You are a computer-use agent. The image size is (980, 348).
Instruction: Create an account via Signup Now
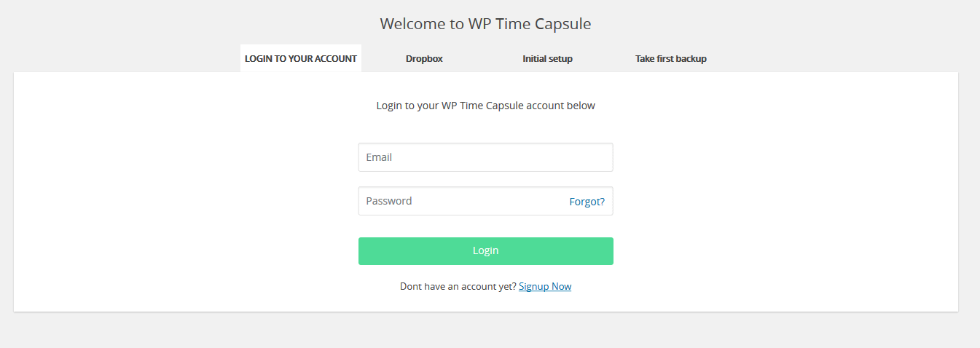point(545,286)
